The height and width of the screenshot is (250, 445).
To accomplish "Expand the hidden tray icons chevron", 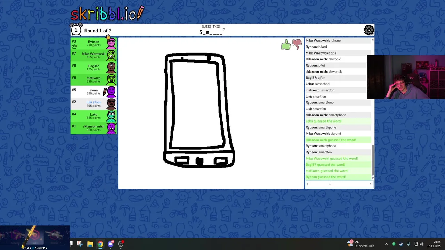I will [x=386, y=244].
